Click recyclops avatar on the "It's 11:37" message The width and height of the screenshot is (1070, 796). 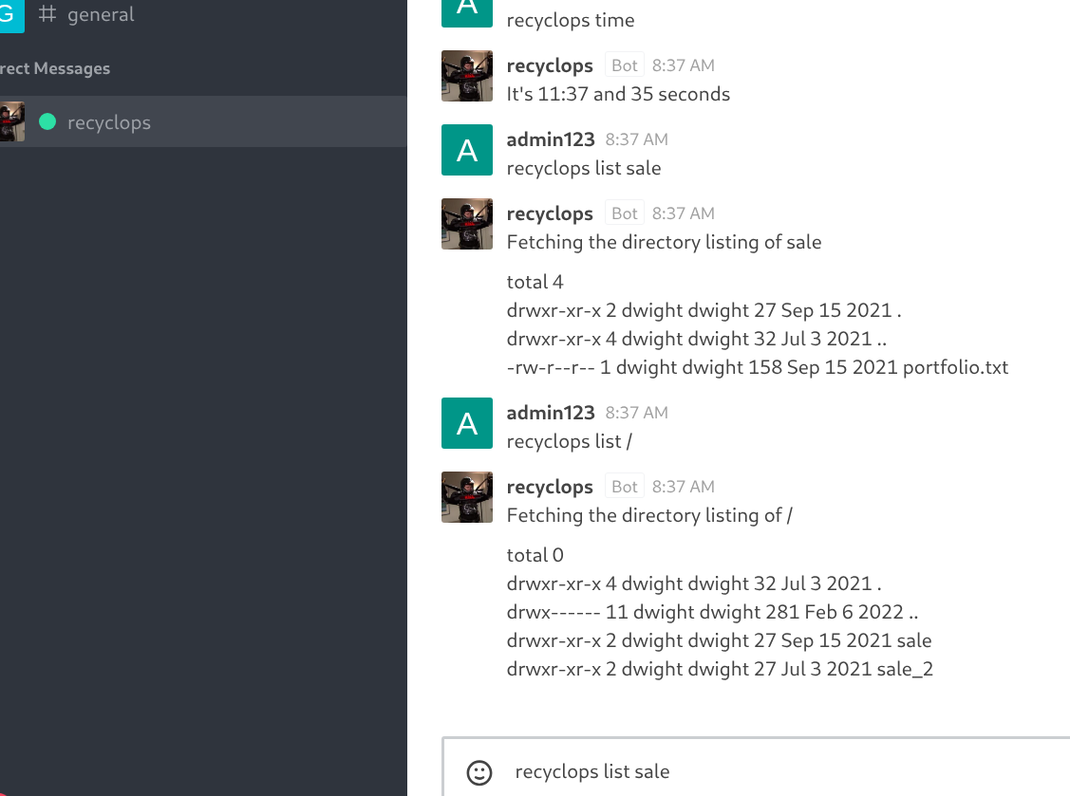pos(467,76)
